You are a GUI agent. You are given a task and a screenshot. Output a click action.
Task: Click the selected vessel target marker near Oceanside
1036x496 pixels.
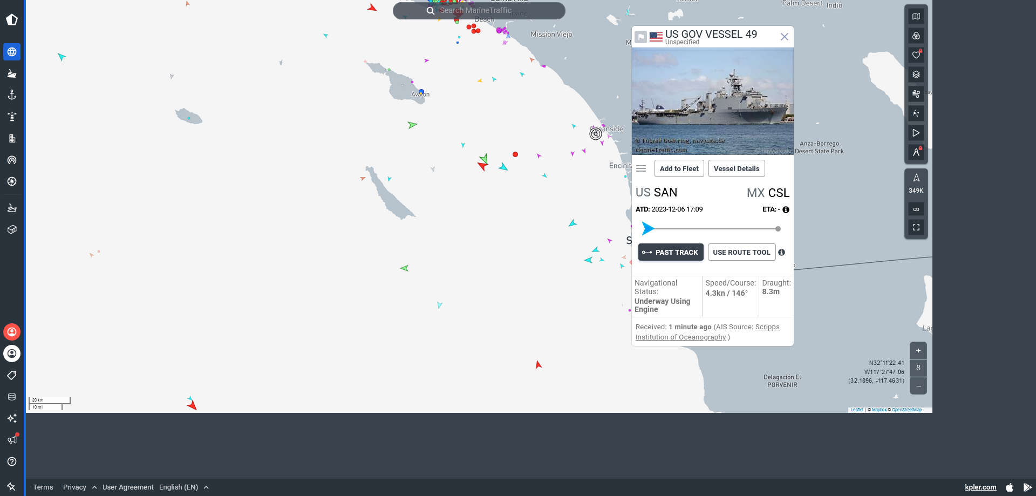pos(596,133)
